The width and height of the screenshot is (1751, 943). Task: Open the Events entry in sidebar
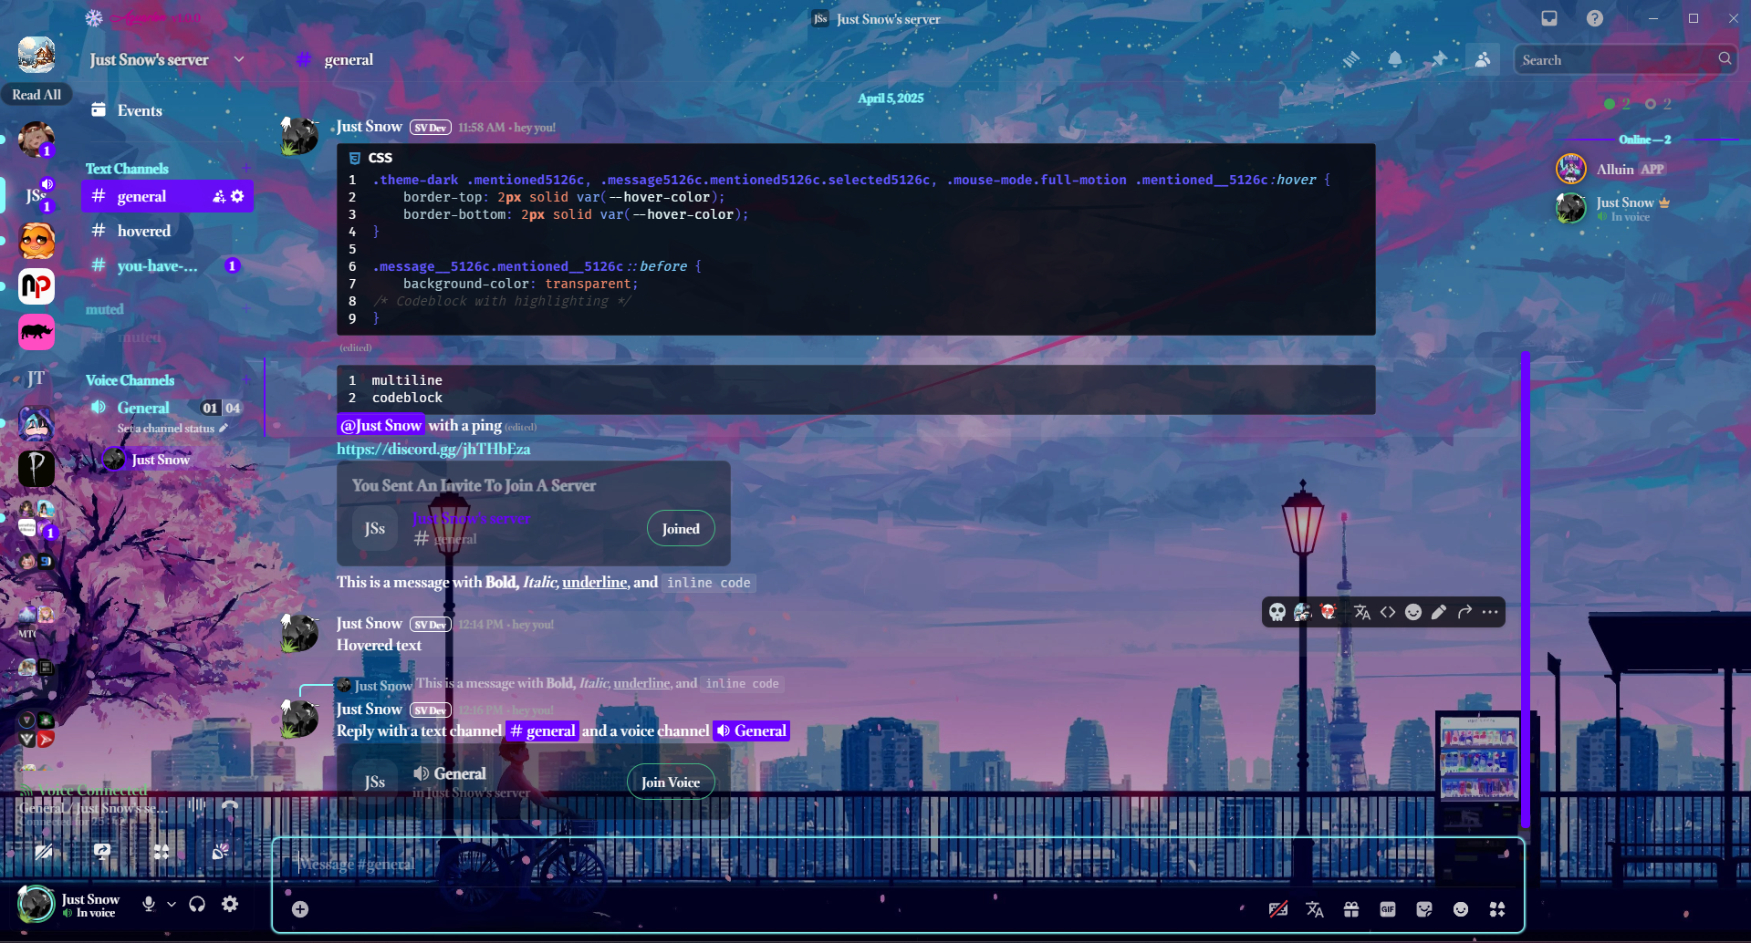167,110
